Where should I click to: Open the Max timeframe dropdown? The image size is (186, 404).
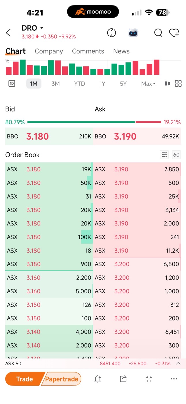point(148,84)
